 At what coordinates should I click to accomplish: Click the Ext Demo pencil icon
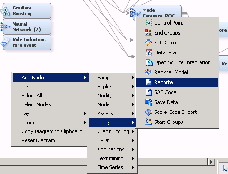pyautogui.click(x=148, y=43)
